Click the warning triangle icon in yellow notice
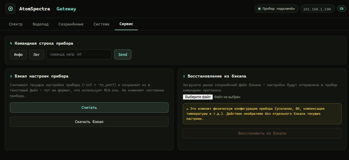Viewport: 349px width, 160px height. (x=188, y=109)
